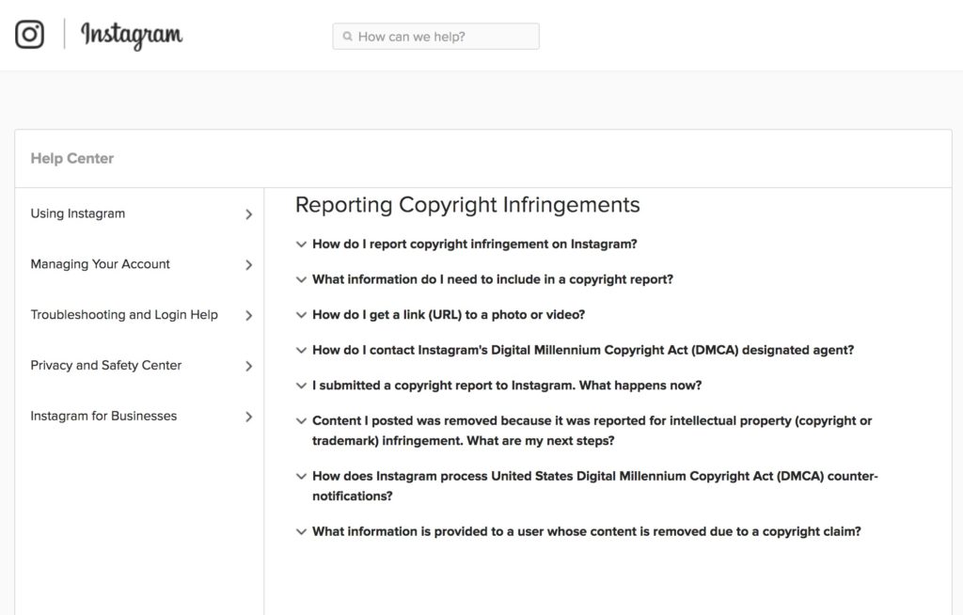The width and height of the screenshot is (963, 615).
Task: Click the arrow next to Using Instagram
Action: (x=248, y=214)
